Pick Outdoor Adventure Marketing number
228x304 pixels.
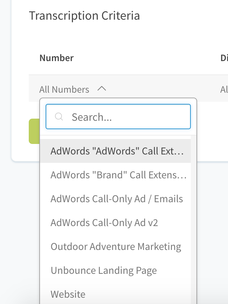115,246
